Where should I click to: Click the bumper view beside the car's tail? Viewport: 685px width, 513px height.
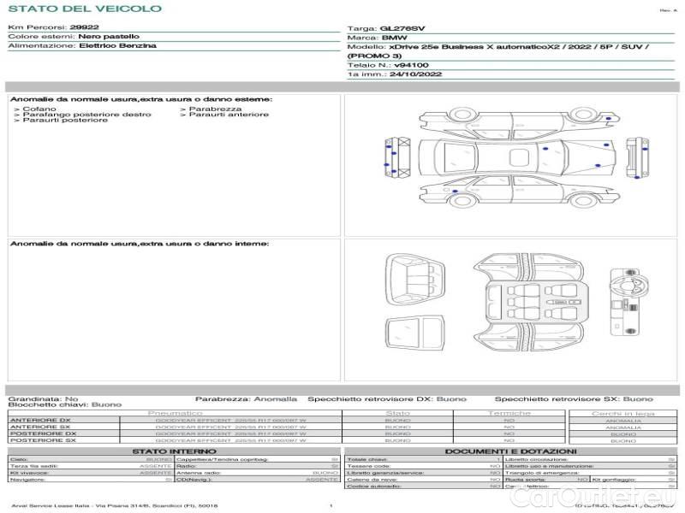point(637,157)
